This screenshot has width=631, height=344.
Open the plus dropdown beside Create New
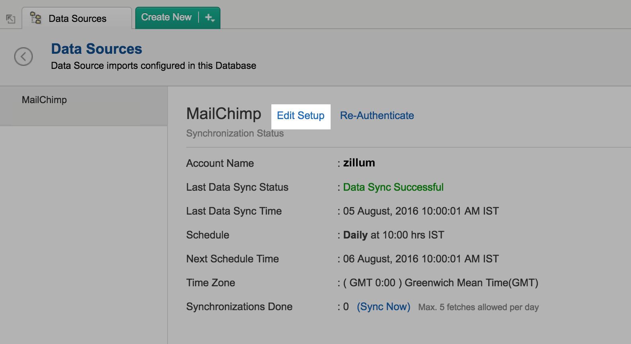pos(210,18)
